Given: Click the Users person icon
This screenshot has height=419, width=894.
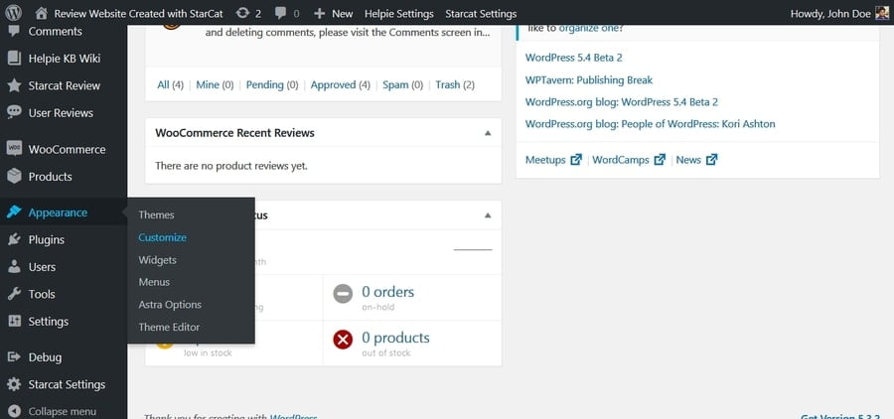Looking at the screenshot, I should 14,267.
